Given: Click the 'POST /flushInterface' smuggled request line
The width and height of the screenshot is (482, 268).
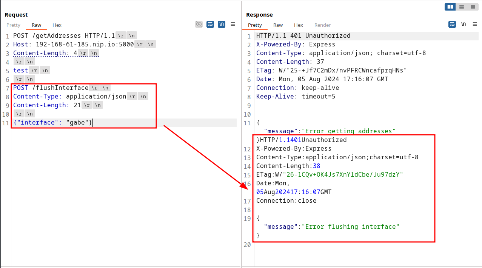Looking at the screenshot, I should click(51, 88).
